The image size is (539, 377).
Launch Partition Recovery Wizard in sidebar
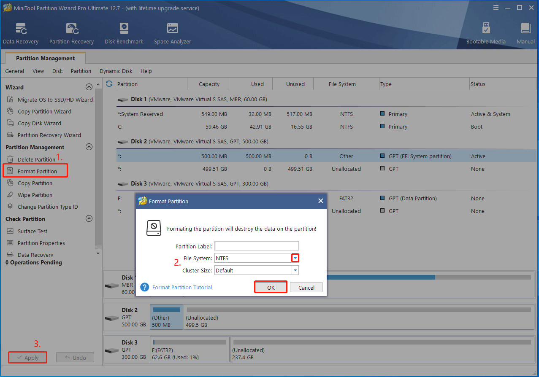[x=43, y=135]
